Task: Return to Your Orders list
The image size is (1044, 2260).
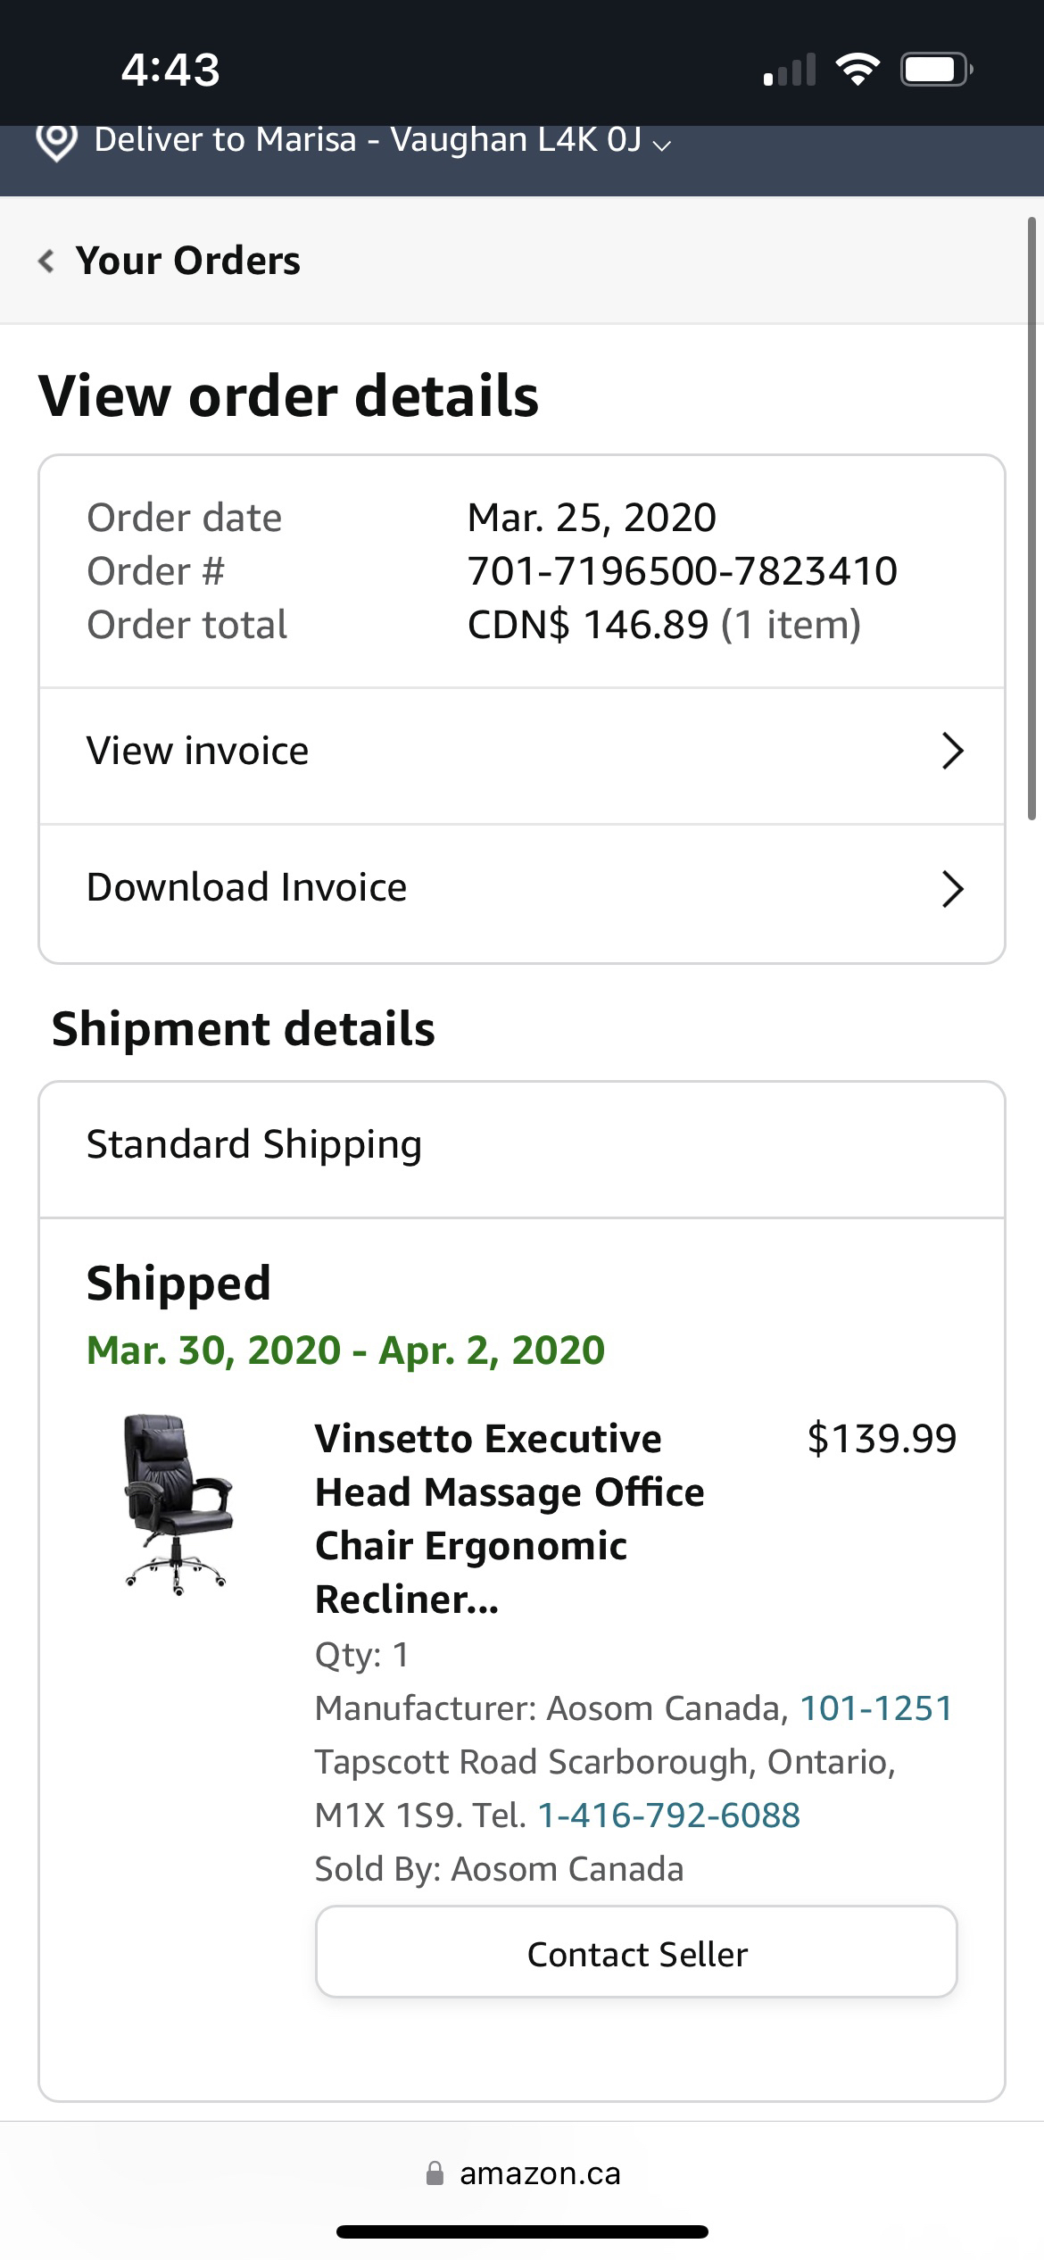Action: (x=186, y=261)
